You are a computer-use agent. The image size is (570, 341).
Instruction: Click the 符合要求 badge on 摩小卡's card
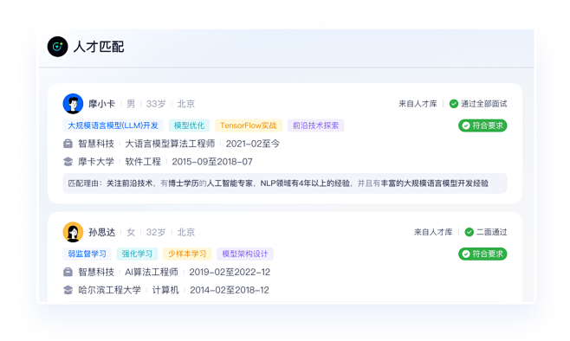(x=483, y=125)
